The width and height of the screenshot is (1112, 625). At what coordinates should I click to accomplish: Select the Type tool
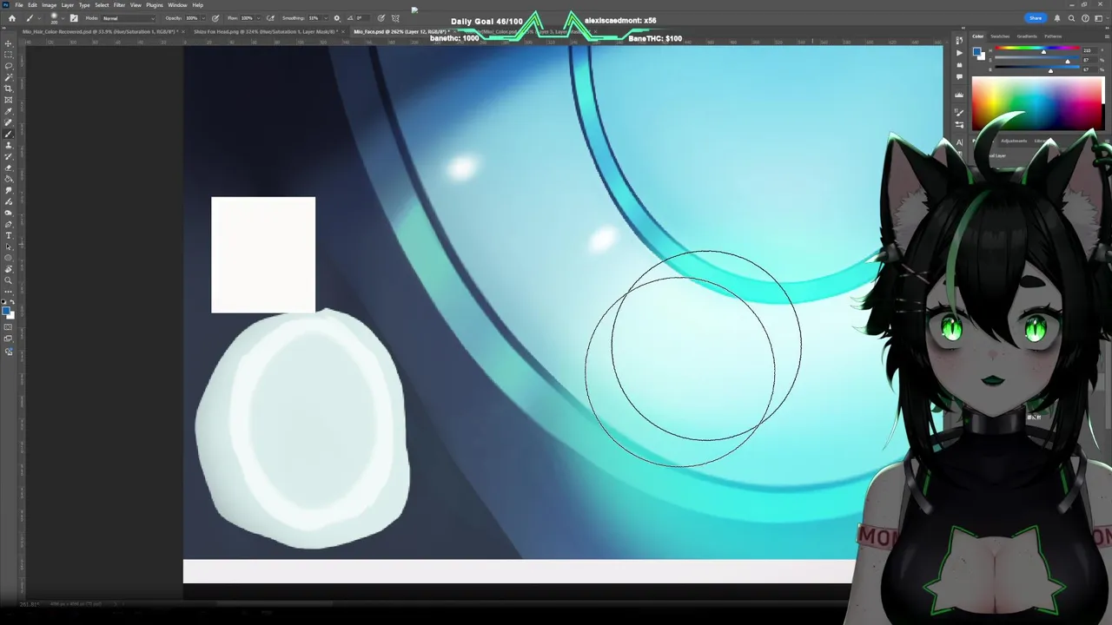(9, 235)
